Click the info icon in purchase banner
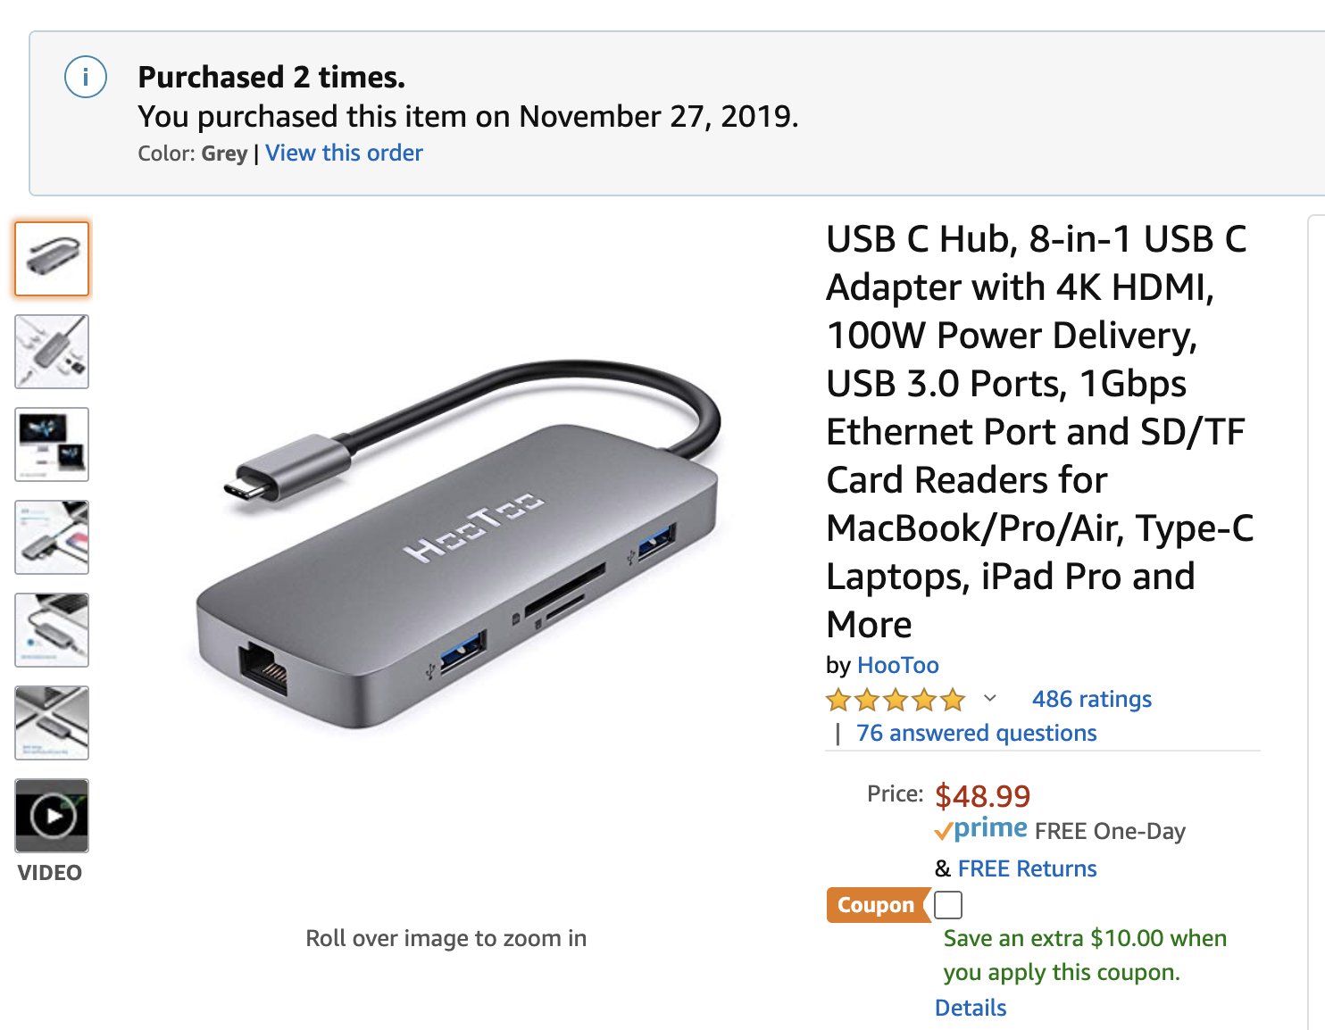 (86, 77)
